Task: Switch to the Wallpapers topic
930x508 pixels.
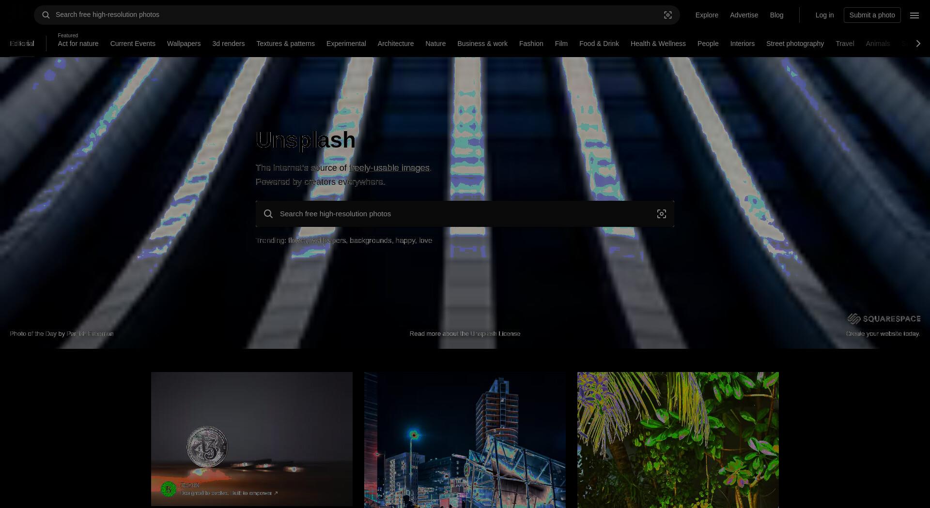Action: coord(184,44)
